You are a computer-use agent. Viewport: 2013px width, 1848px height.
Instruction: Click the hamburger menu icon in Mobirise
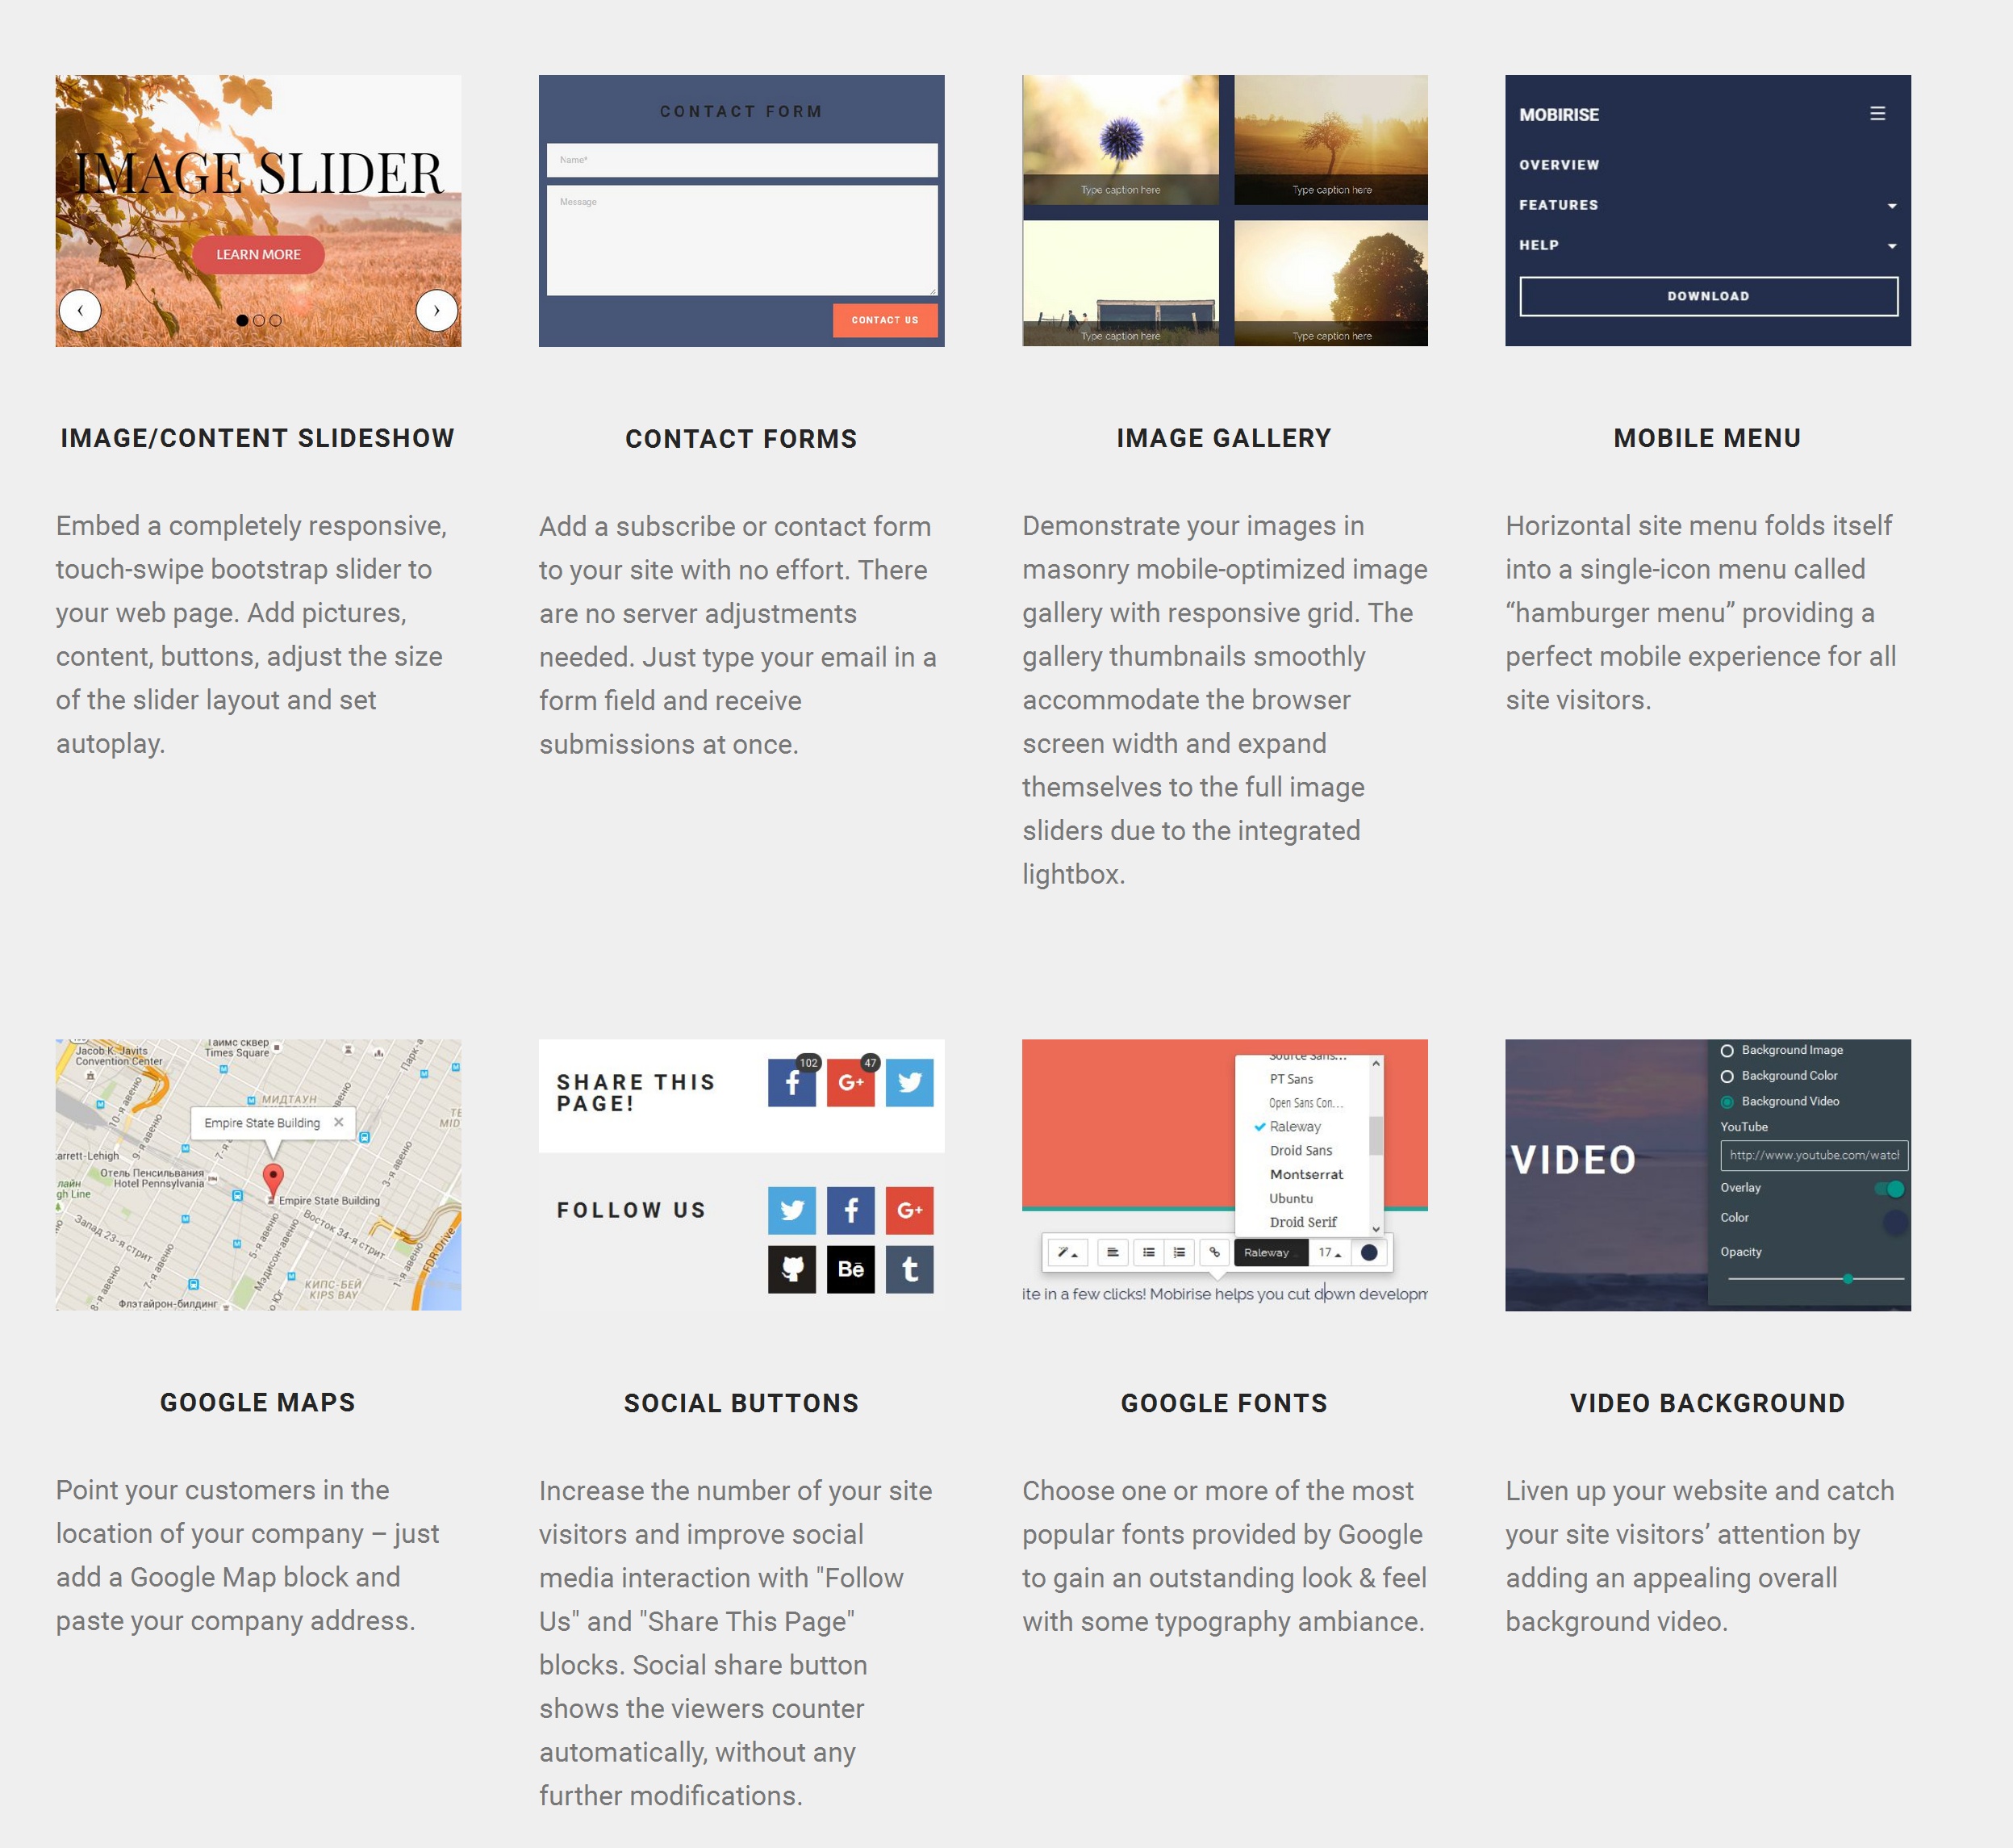coord(1878,114)
